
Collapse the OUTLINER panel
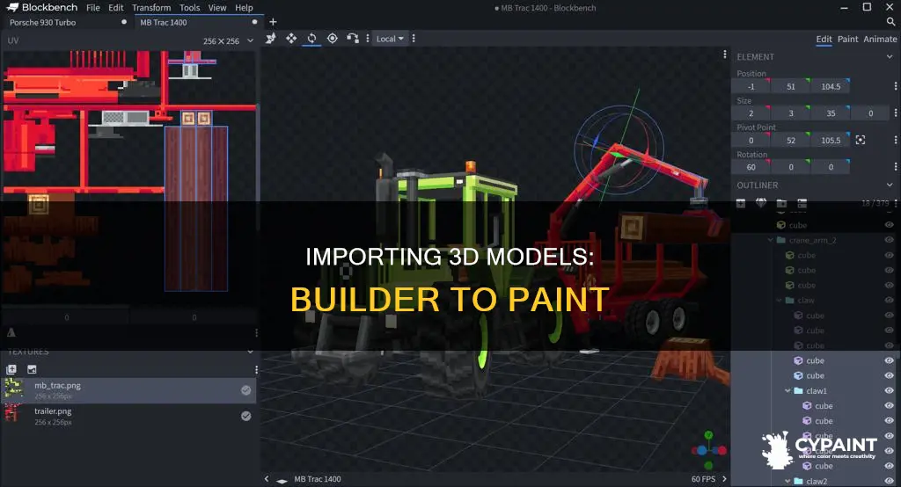890,185
